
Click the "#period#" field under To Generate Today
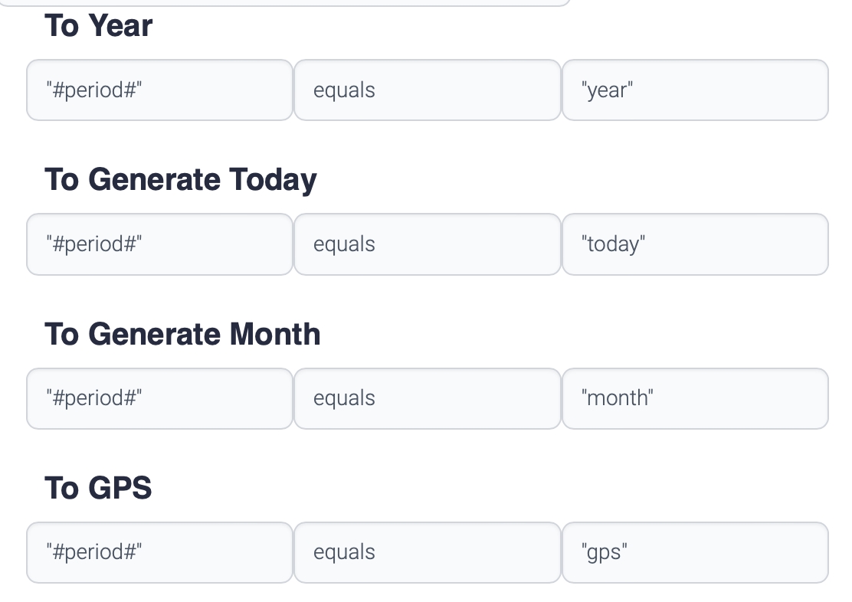click(x=159, y=244)
